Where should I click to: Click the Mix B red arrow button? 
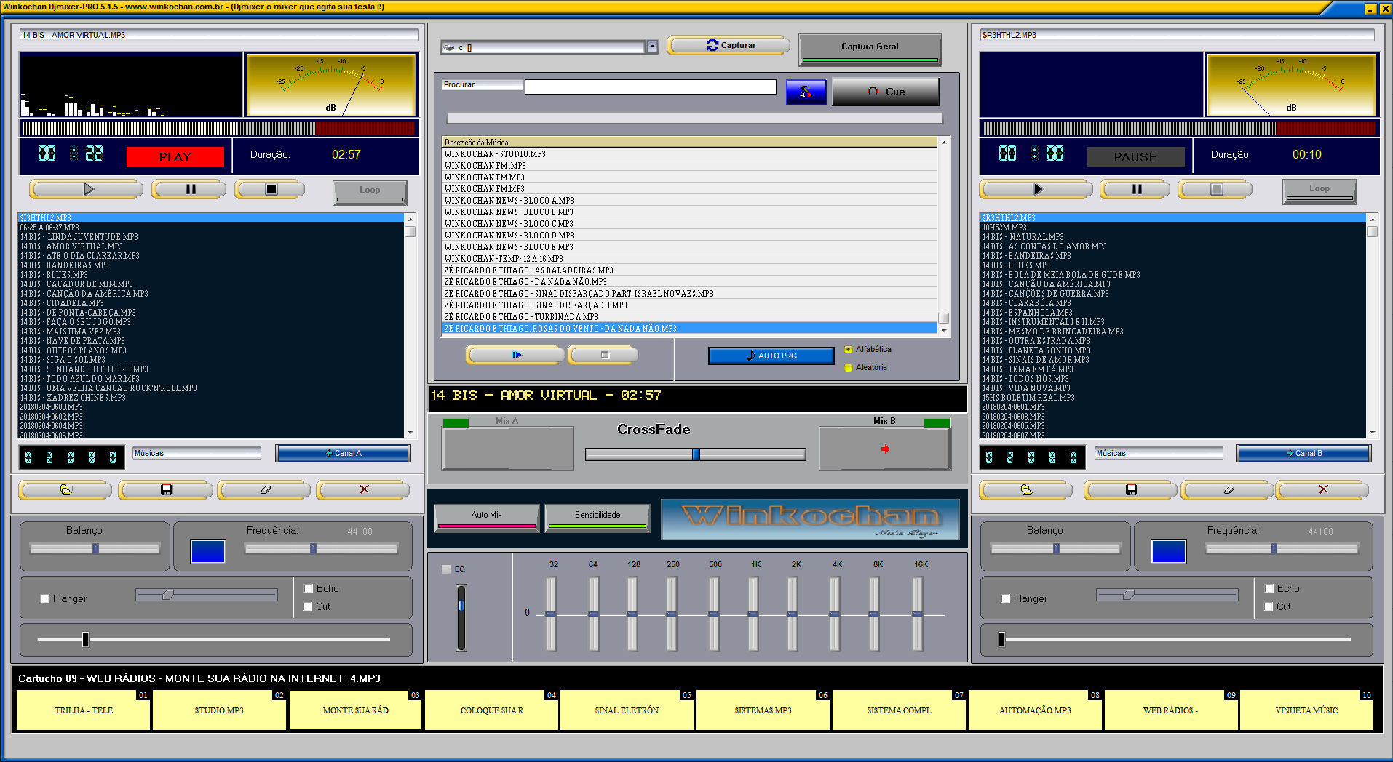(x=884, y=449)
